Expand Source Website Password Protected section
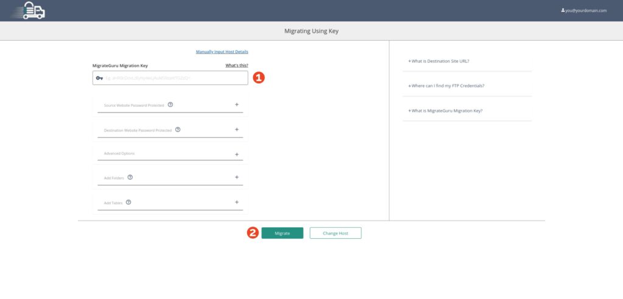Image resolution: width=623 pixels, height=299 pixels. click(237, 105)
